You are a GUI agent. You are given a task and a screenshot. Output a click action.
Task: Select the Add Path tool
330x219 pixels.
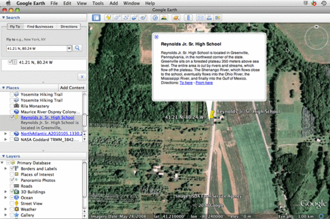[126, 18]
